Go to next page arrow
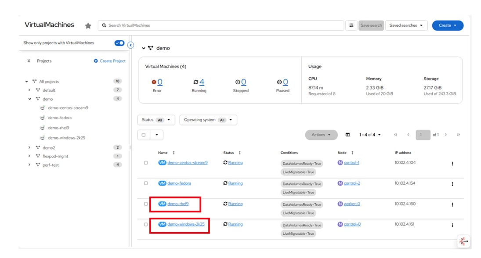Screen dimensions: 481x258 [x=446, y=135]
